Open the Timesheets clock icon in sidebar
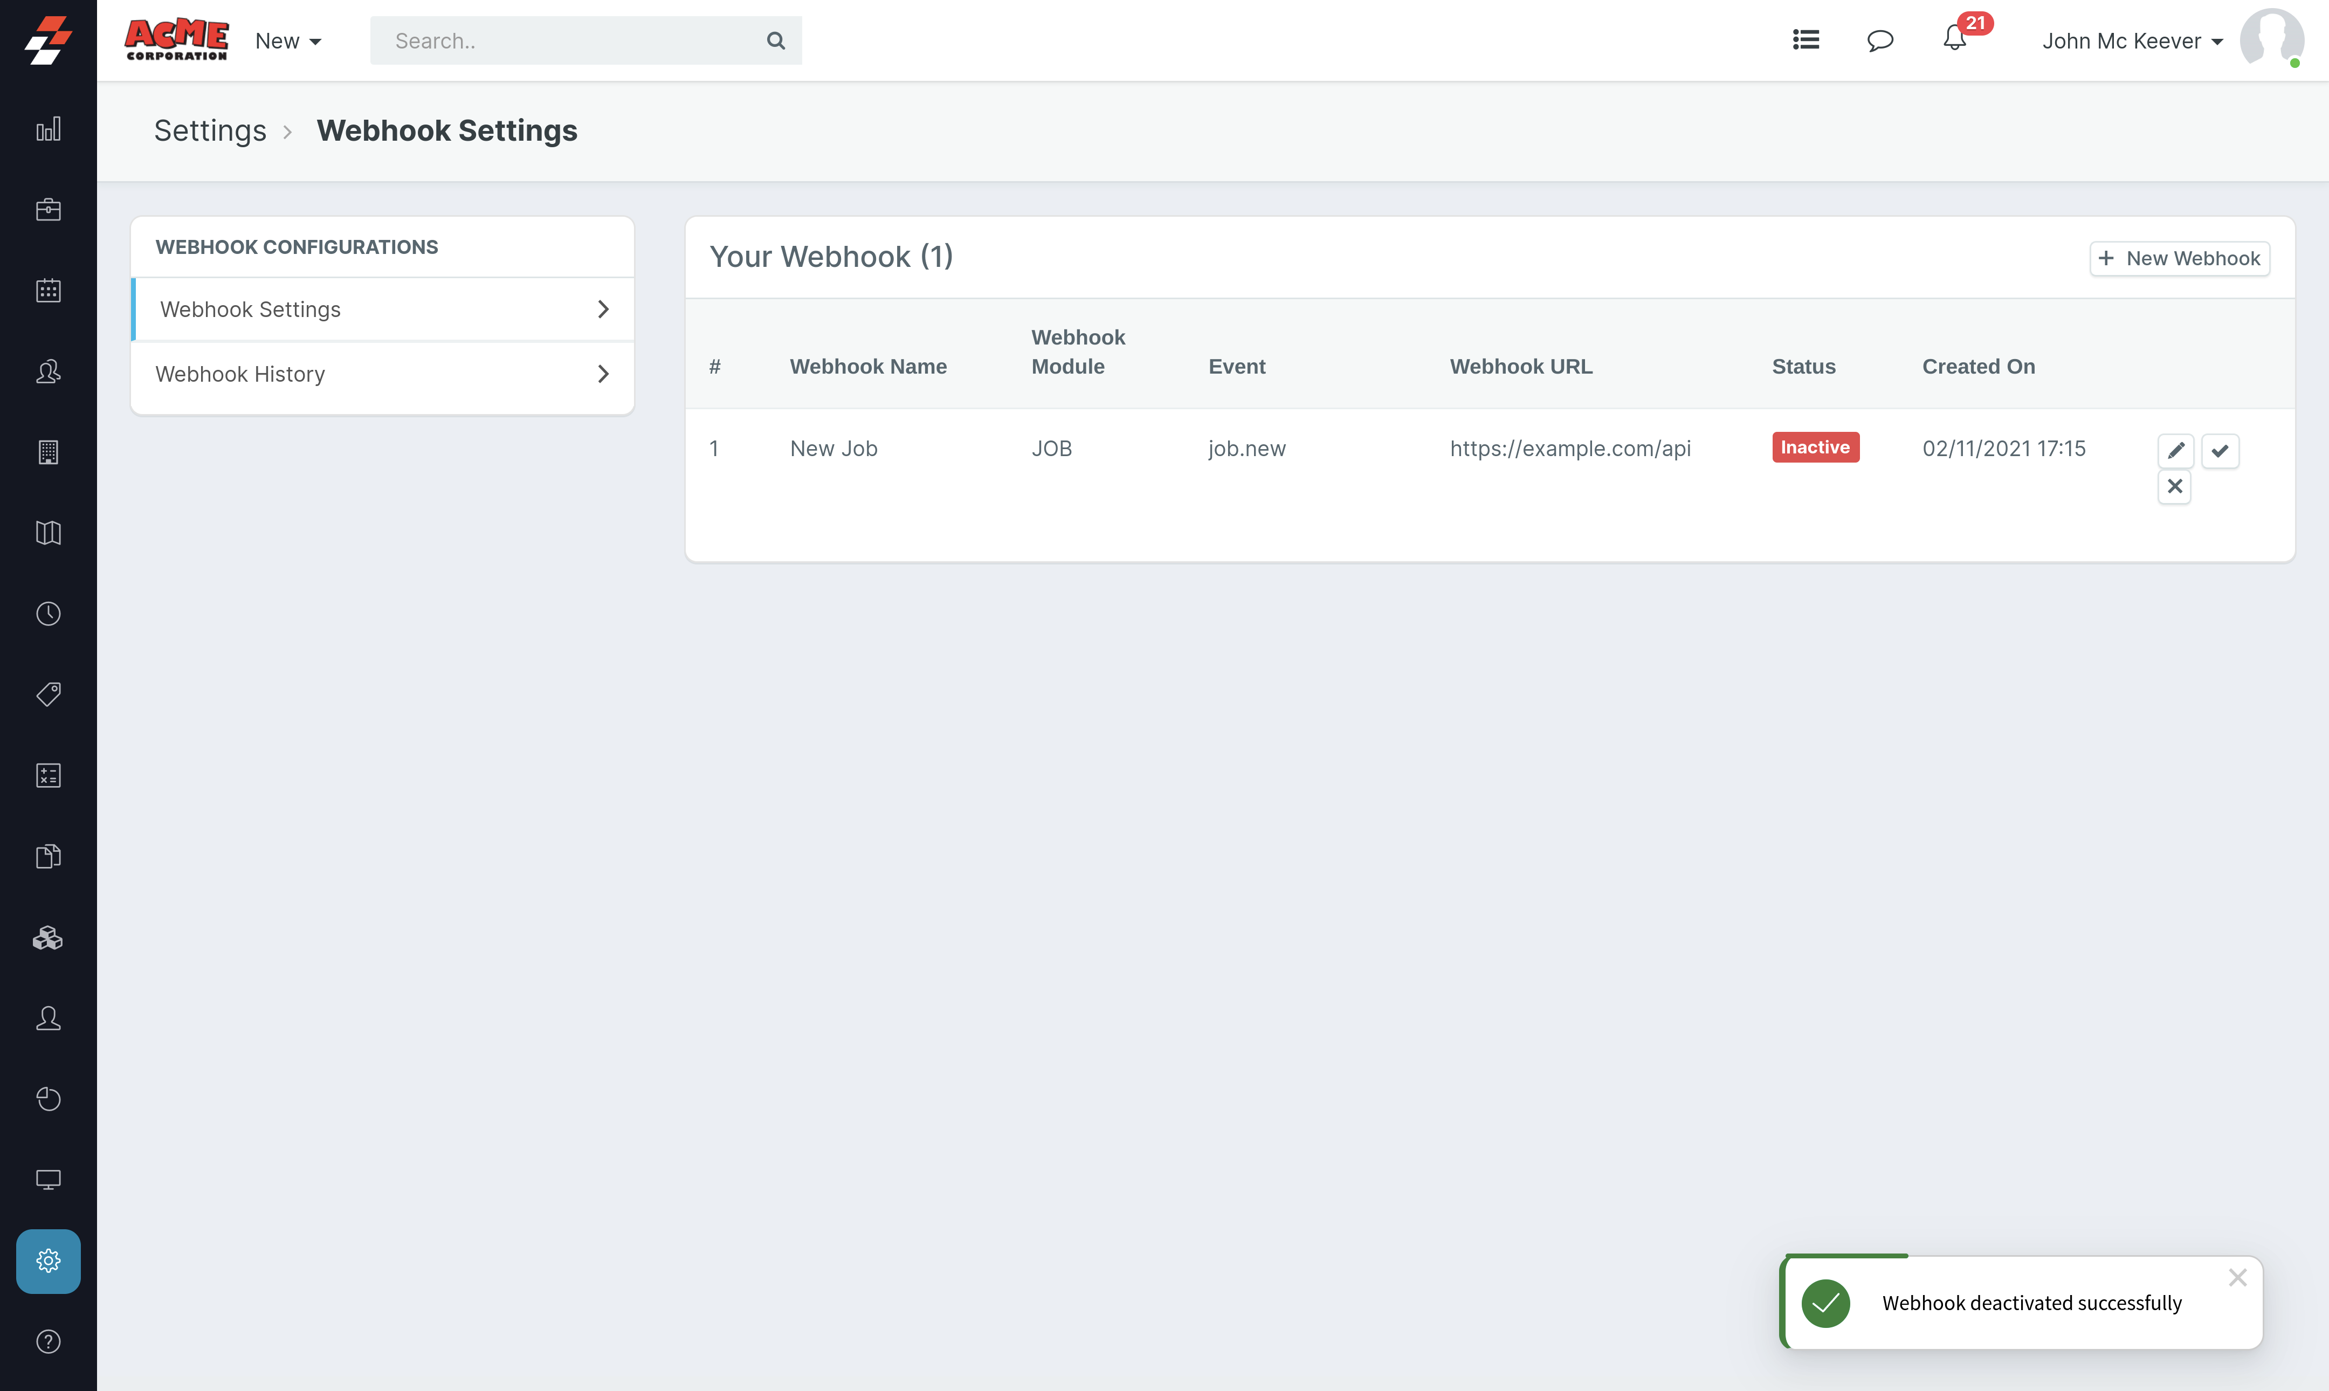This screenshot has height=1391, width=2329. (48, 614)
